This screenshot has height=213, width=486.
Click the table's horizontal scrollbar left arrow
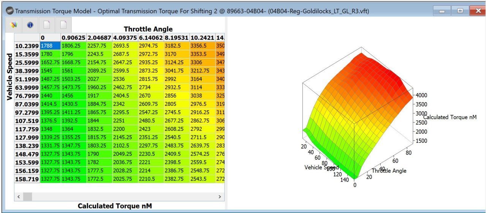click(18, 197)
